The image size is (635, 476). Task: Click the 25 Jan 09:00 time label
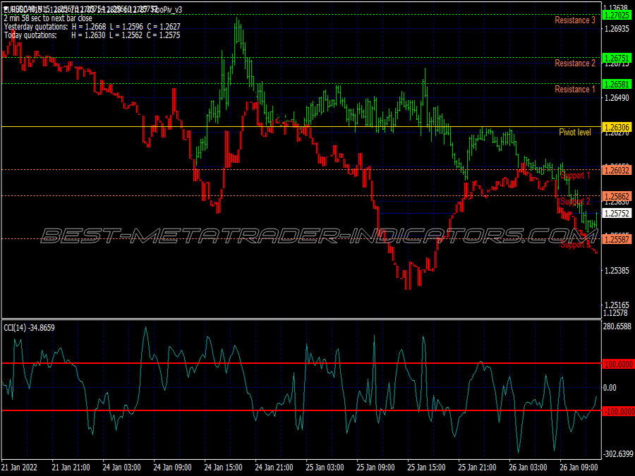[x=376, y=468]
